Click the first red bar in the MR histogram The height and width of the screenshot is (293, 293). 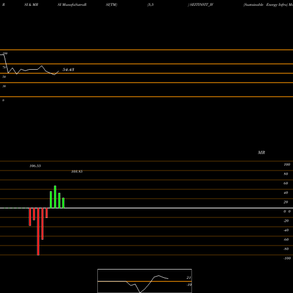30,217
